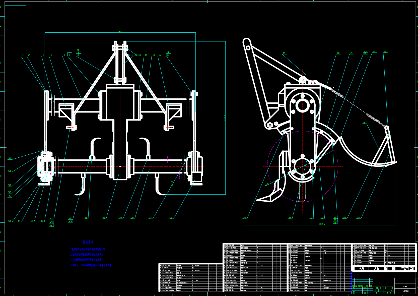
Task: Select part callout number 25
Action: click(x=385, y=52)
